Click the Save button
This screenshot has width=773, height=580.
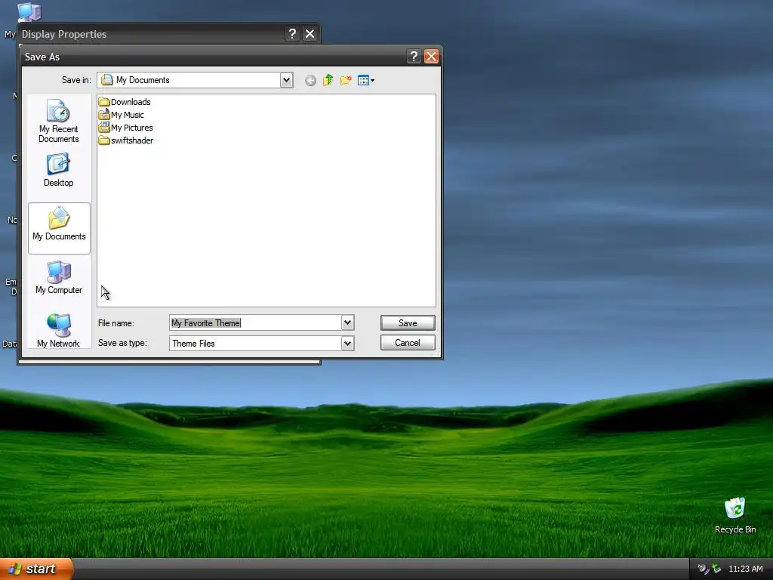point(408,323)
